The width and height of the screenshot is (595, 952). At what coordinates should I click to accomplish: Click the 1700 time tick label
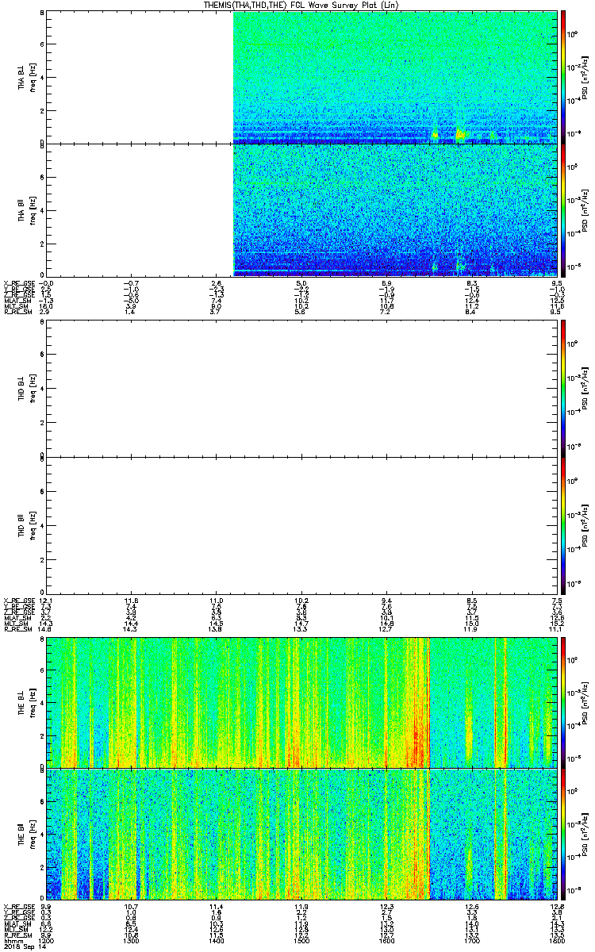[471, 941]
